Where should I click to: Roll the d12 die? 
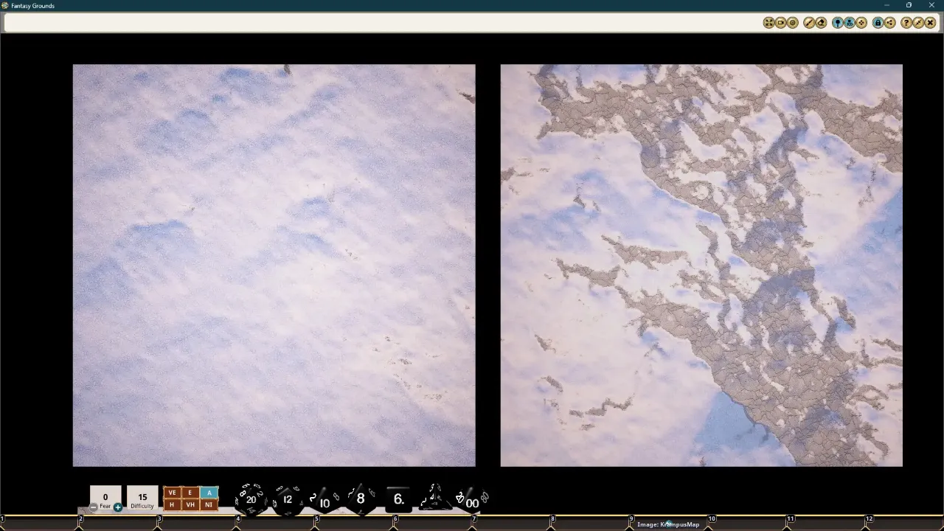pos(288,499)
